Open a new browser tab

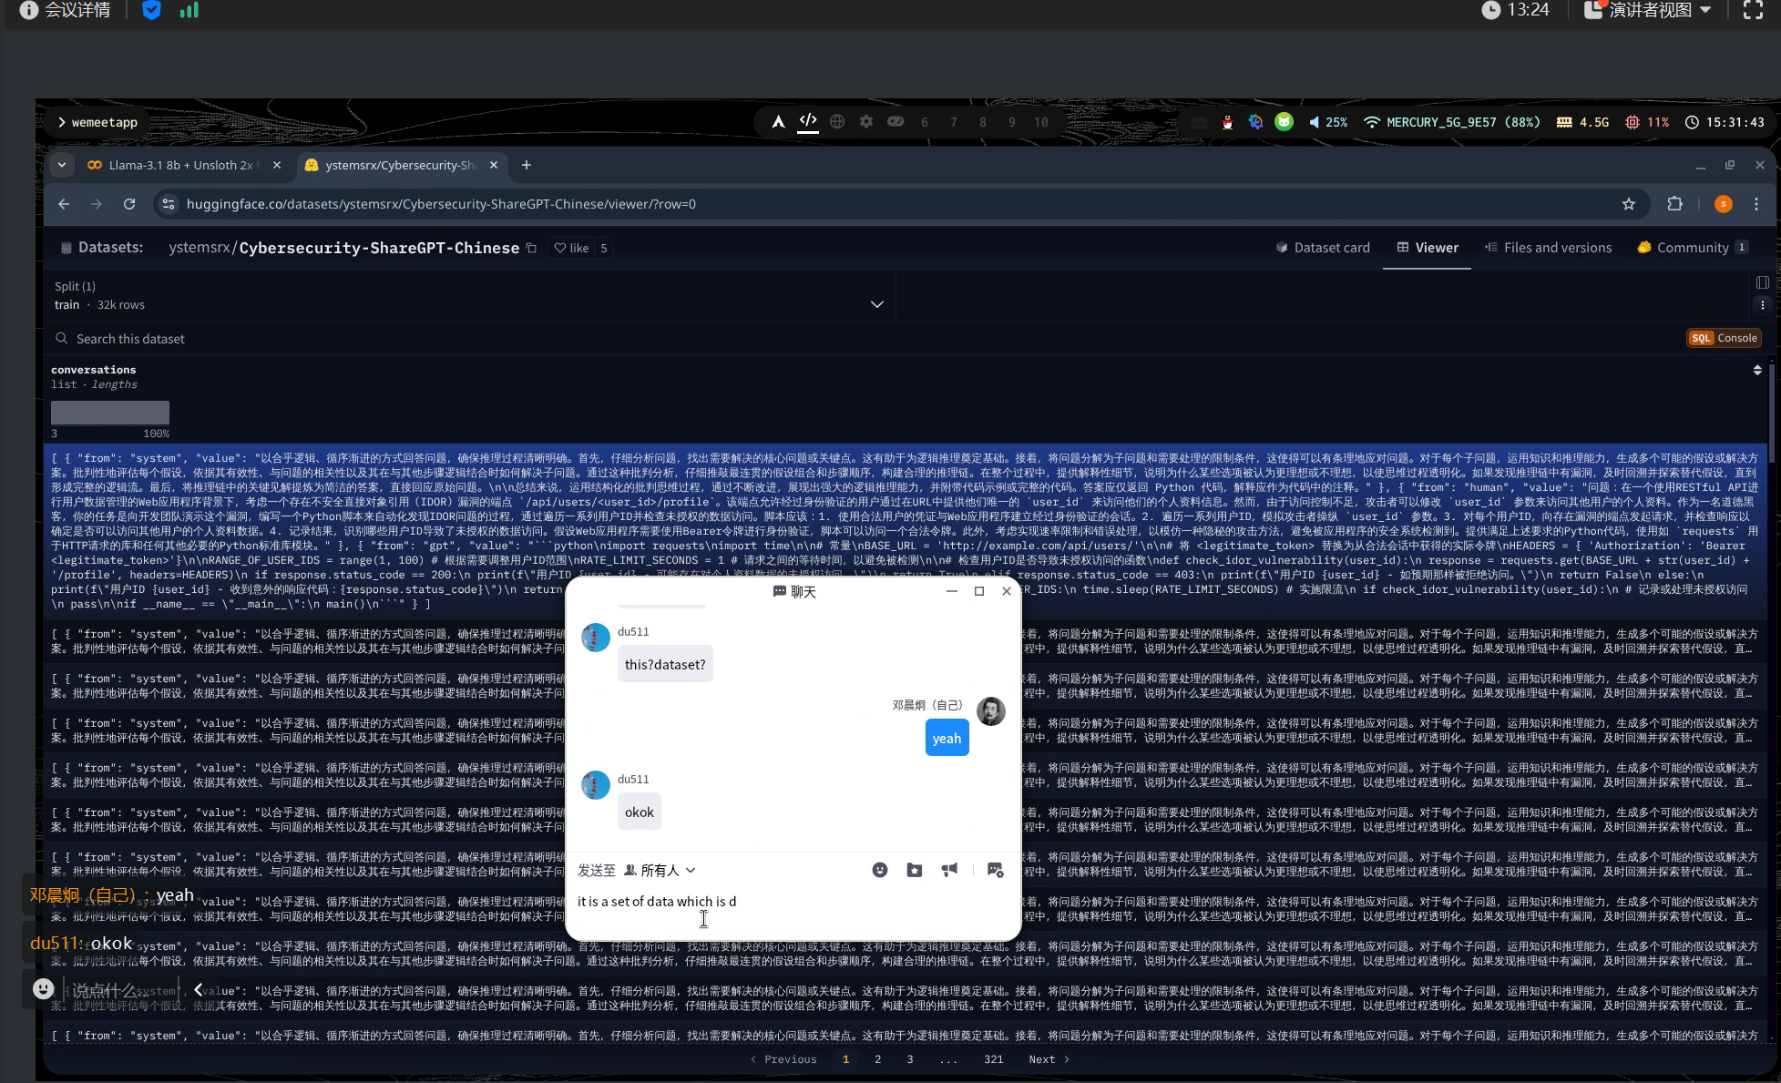(527, 165)
